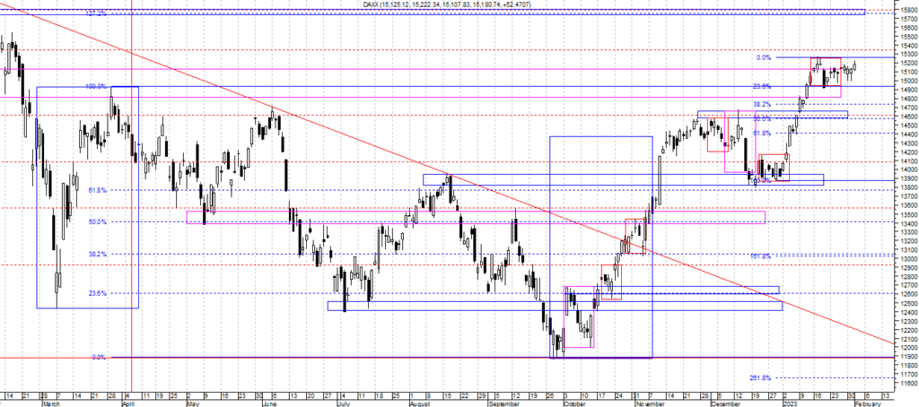
Task: Select the June label on the date axis
Action: click(x=268, y=404)
